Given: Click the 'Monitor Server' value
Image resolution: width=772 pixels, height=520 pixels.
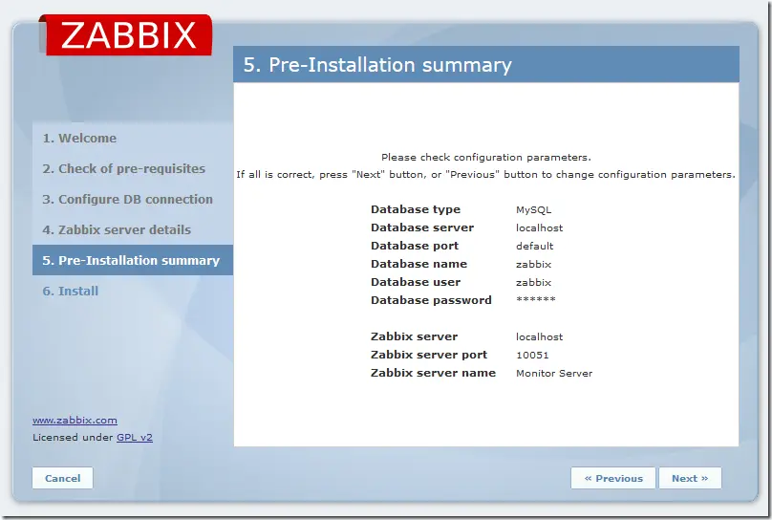Looking at the screenshot, I should 554,373.
